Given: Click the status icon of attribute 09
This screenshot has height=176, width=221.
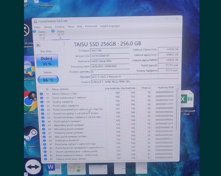Looking at the screenshot, I should click(42, 102).
